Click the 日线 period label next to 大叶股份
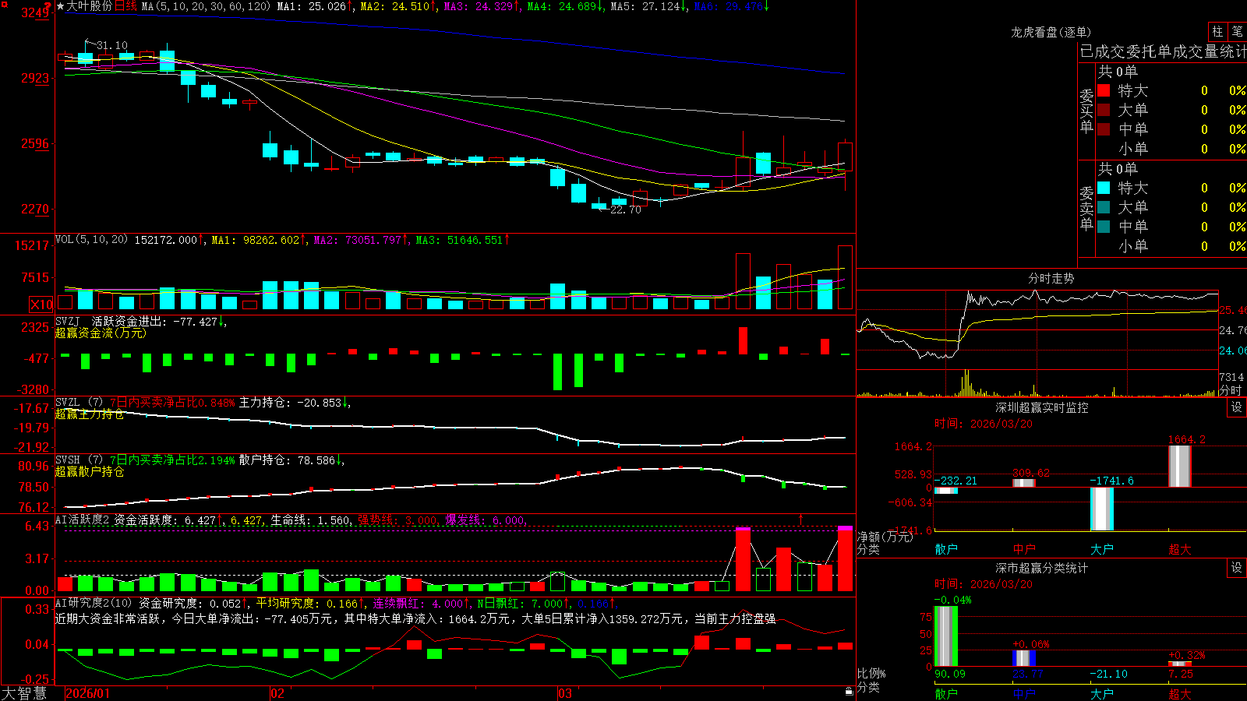Image resolution: width=1247 pixels, height=701 pixels. pos(125,6)
